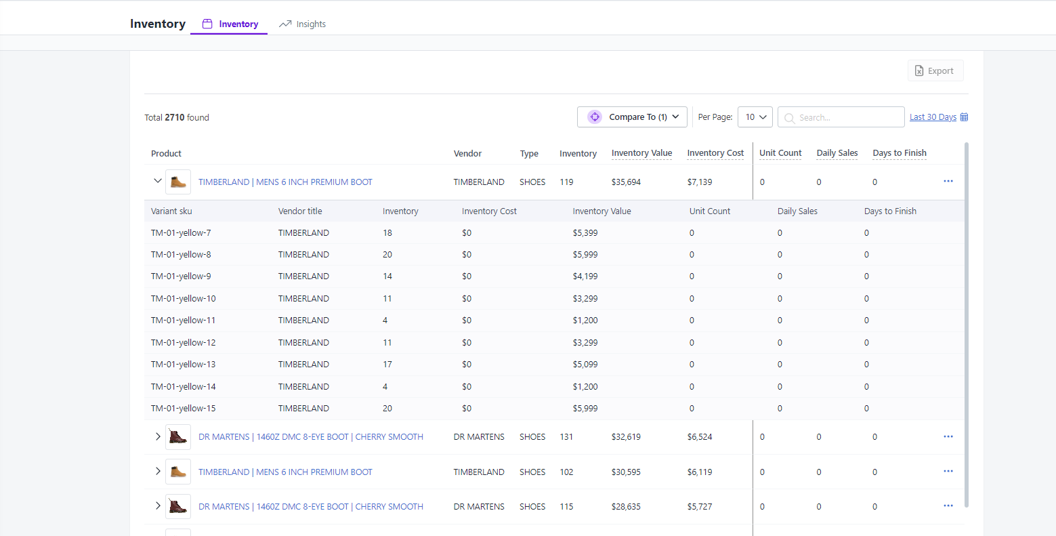1056x536 pixels.
Task: Click the boot thumbnail in the $28,635 row
Action: (x=178, y=506)
